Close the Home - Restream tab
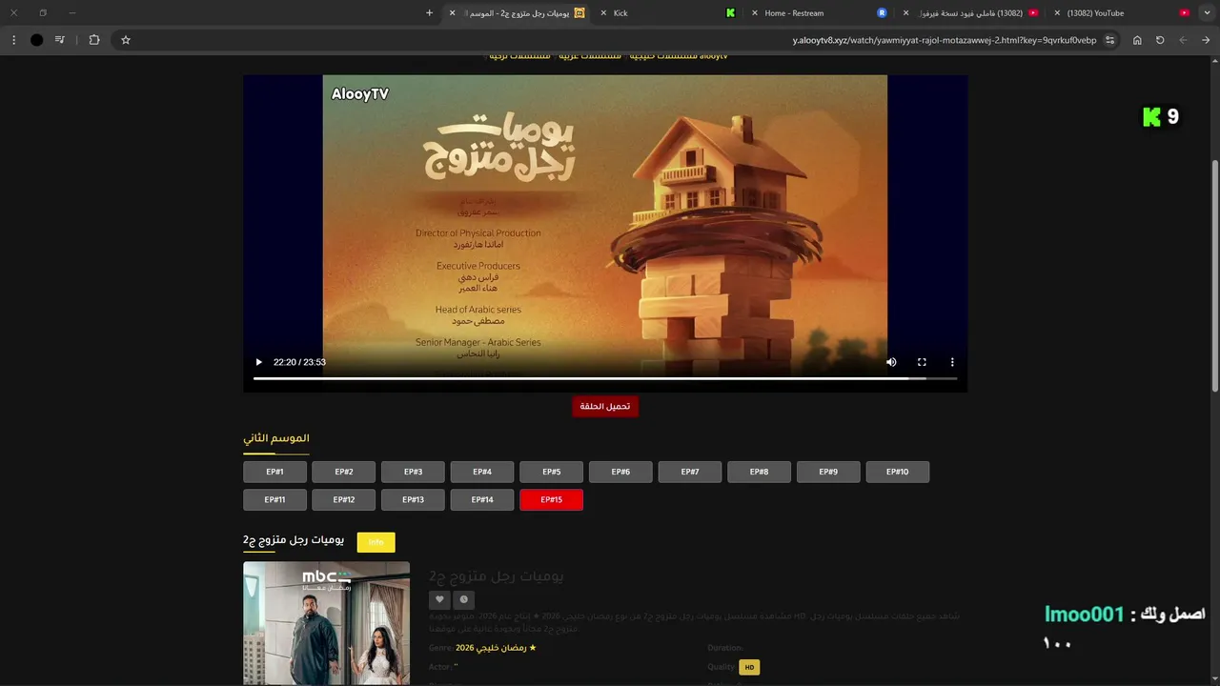Image resolution: width=1220 pixels, height=686 pixels. coord(755,13)
